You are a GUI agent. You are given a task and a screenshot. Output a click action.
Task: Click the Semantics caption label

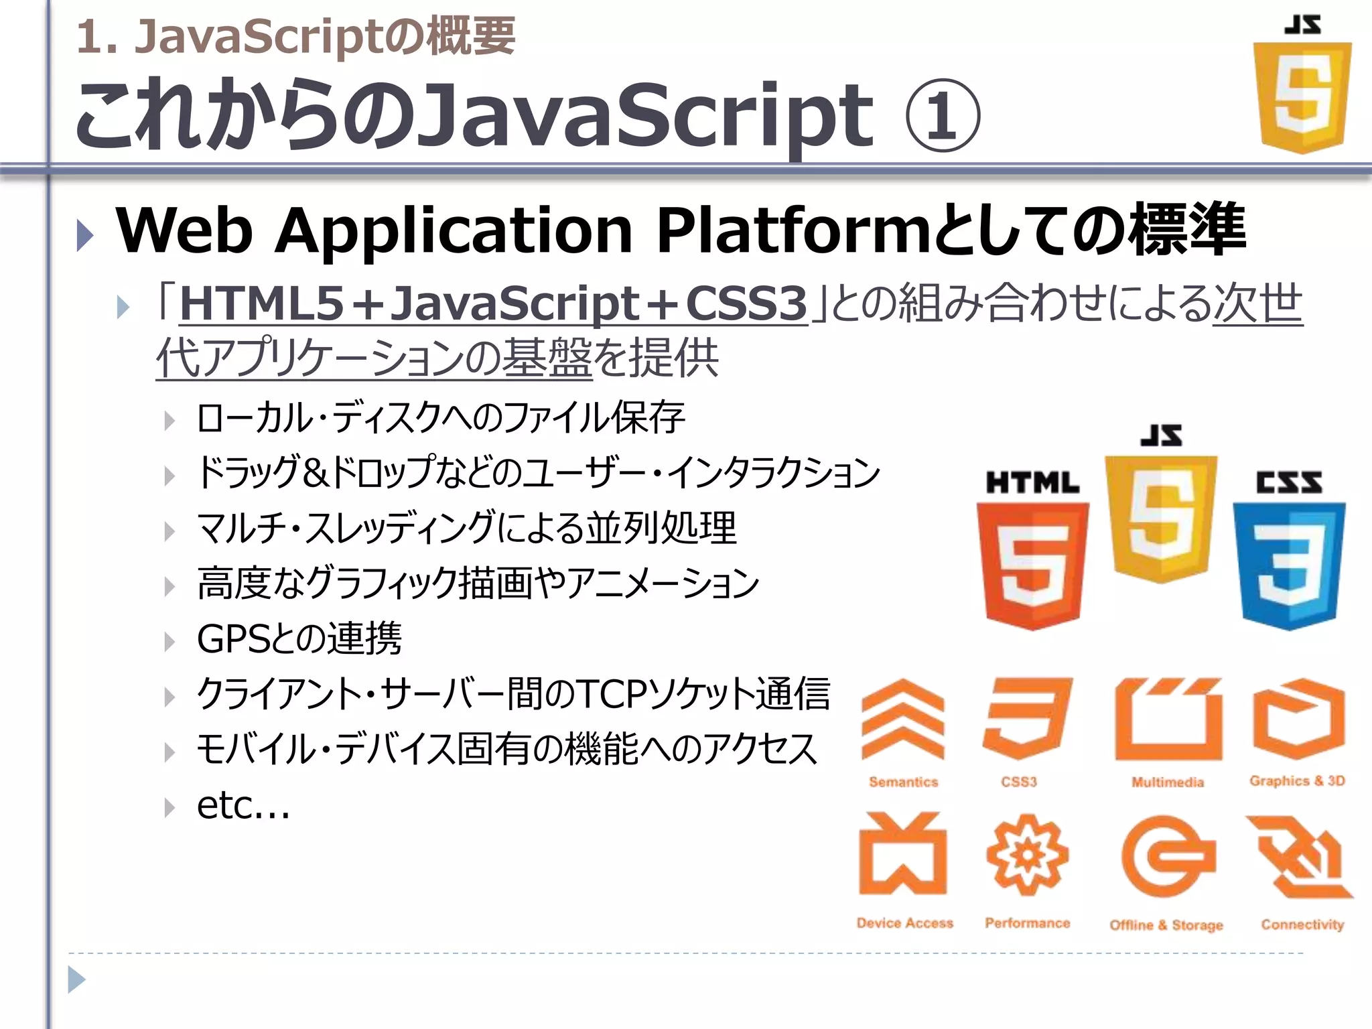pos(904,782)
